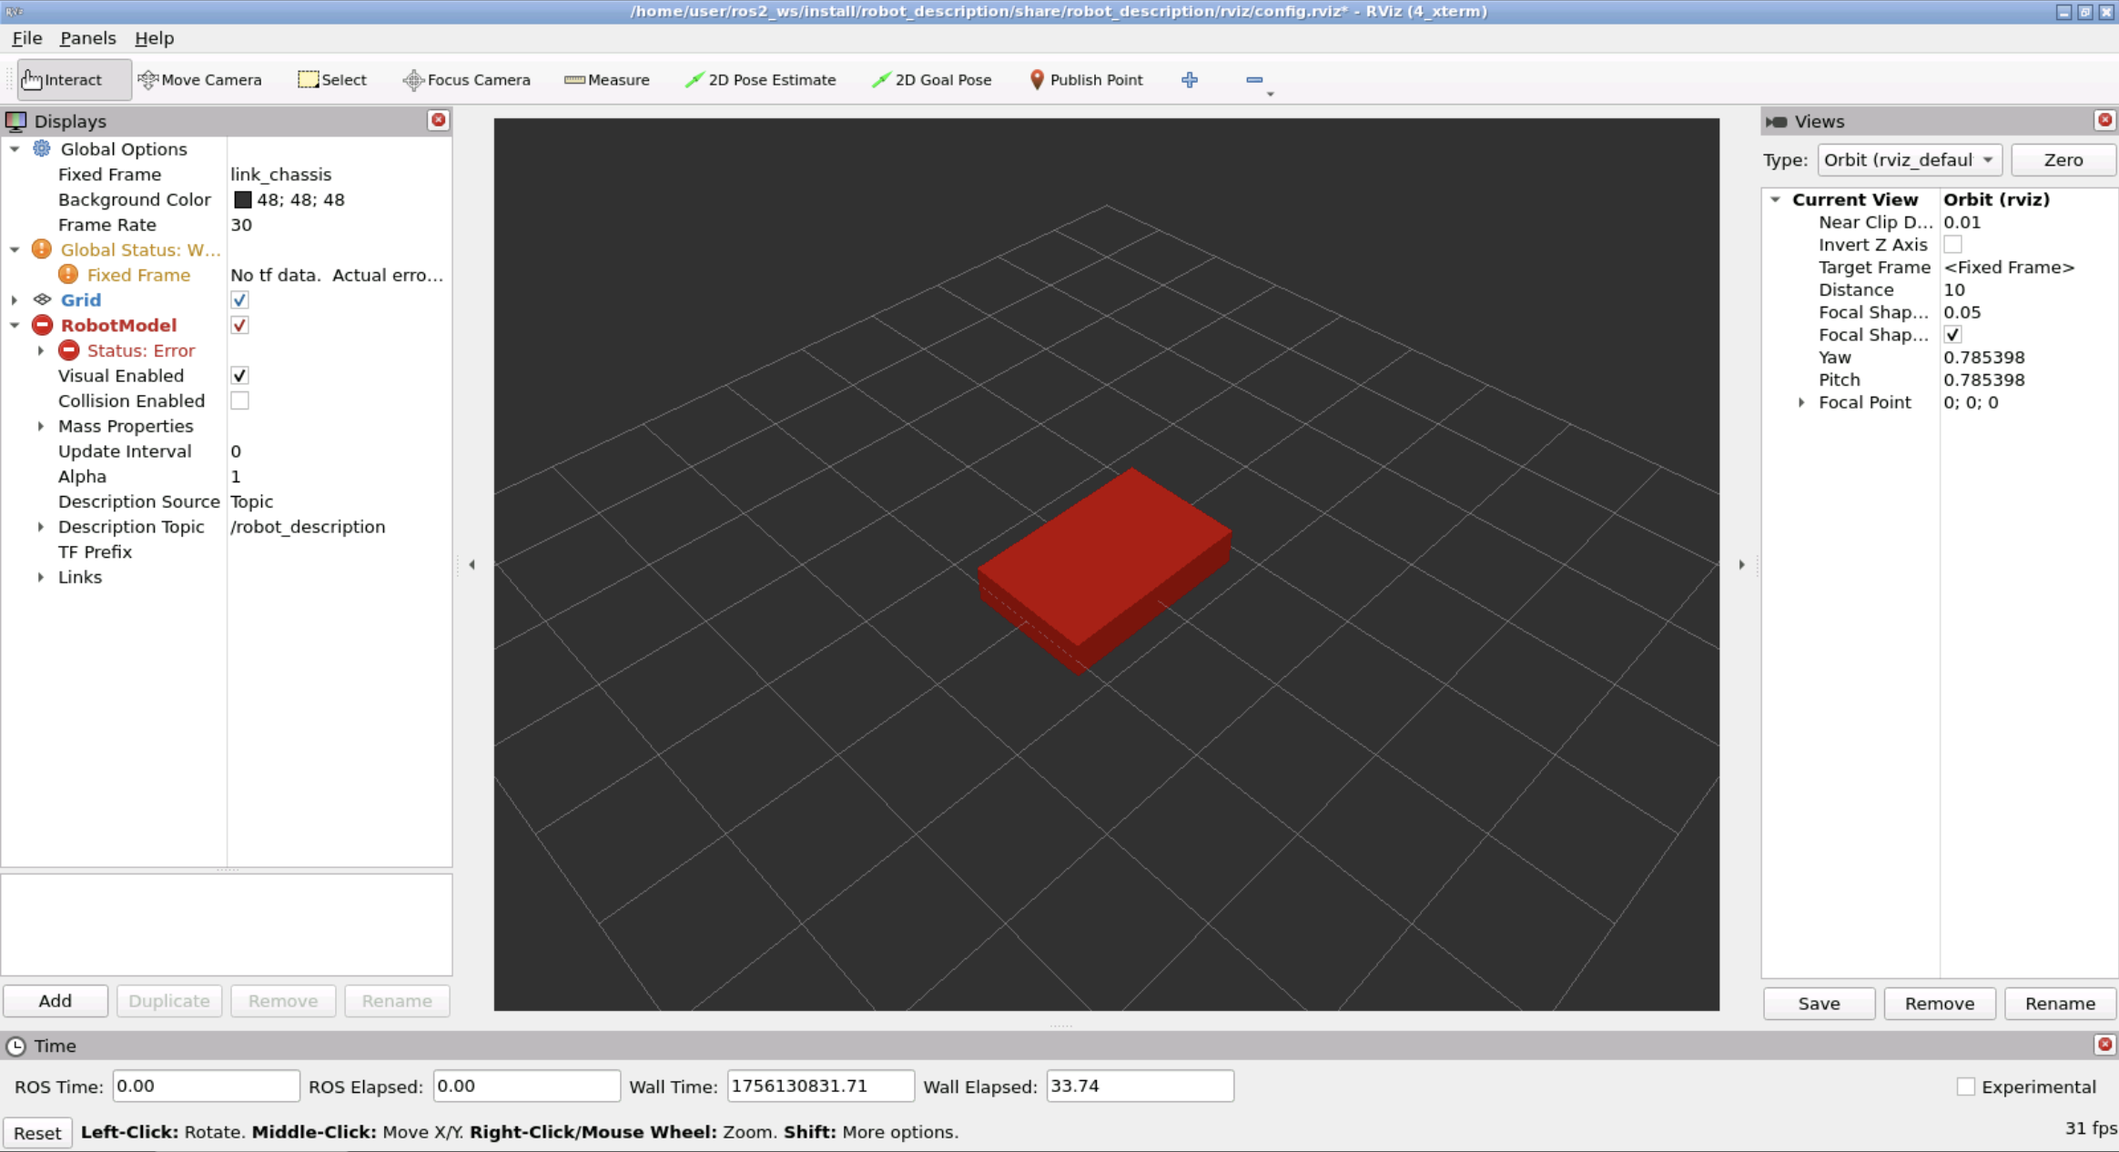Click the Fixed Frame value link_chassis

281,175
